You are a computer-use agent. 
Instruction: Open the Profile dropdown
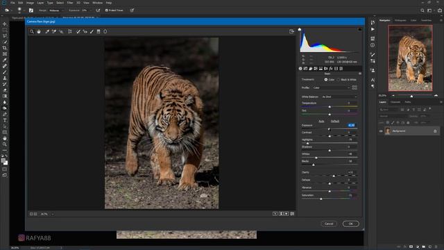pos(332,88)
